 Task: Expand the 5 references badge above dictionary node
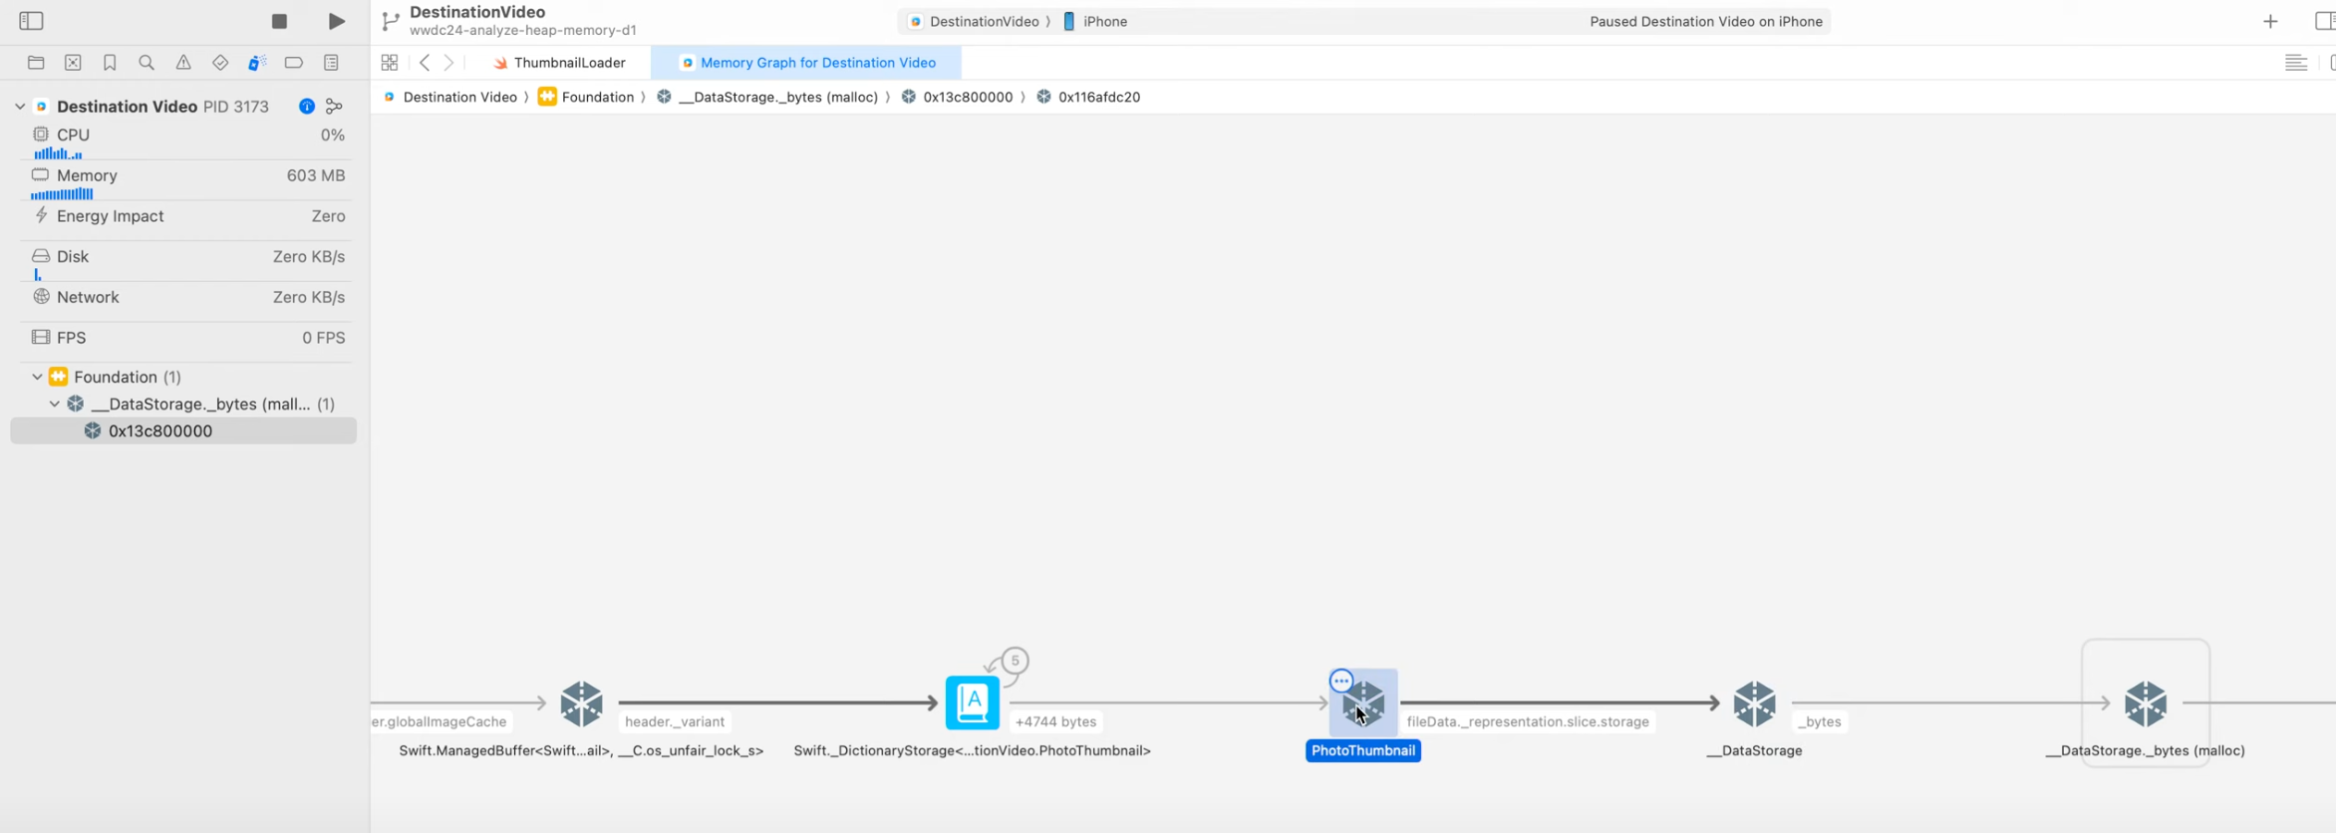[x=1015, y=661]
